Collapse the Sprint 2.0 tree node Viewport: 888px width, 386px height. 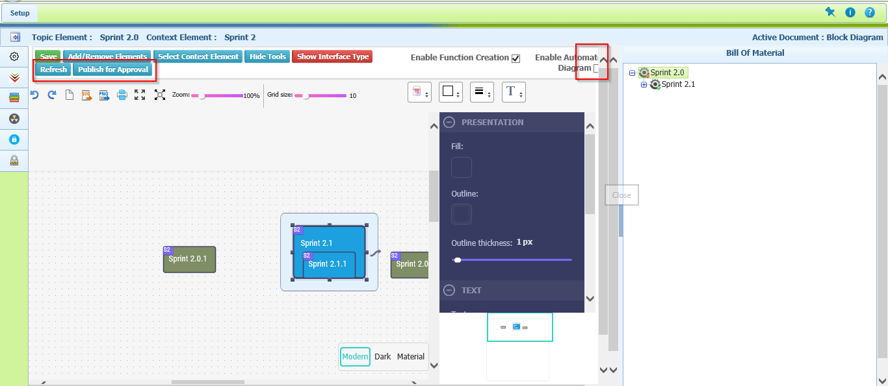click(x=633, y=73)
